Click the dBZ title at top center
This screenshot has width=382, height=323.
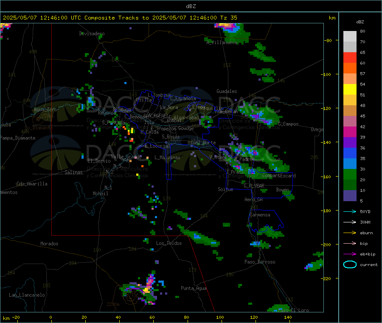191,6
